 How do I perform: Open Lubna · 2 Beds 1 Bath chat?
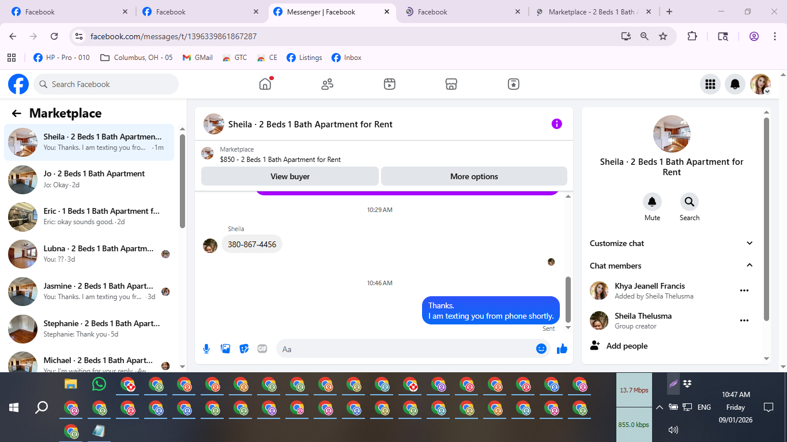89,254
